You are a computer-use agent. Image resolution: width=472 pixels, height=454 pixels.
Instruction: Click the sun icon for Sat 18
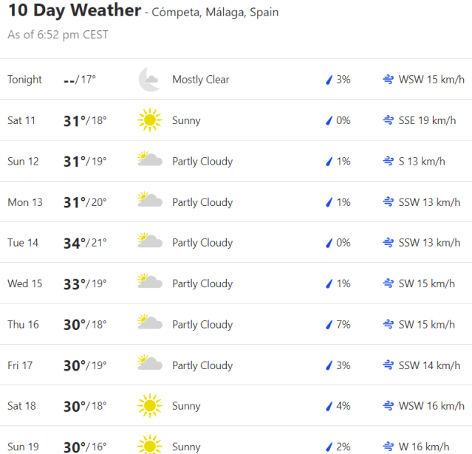tap(149, 405)
